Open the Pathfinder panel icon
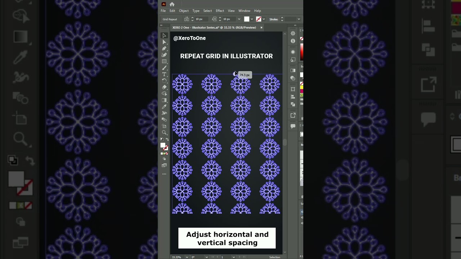This screenshot has width=461, height=259. click(x=293, y=104)
